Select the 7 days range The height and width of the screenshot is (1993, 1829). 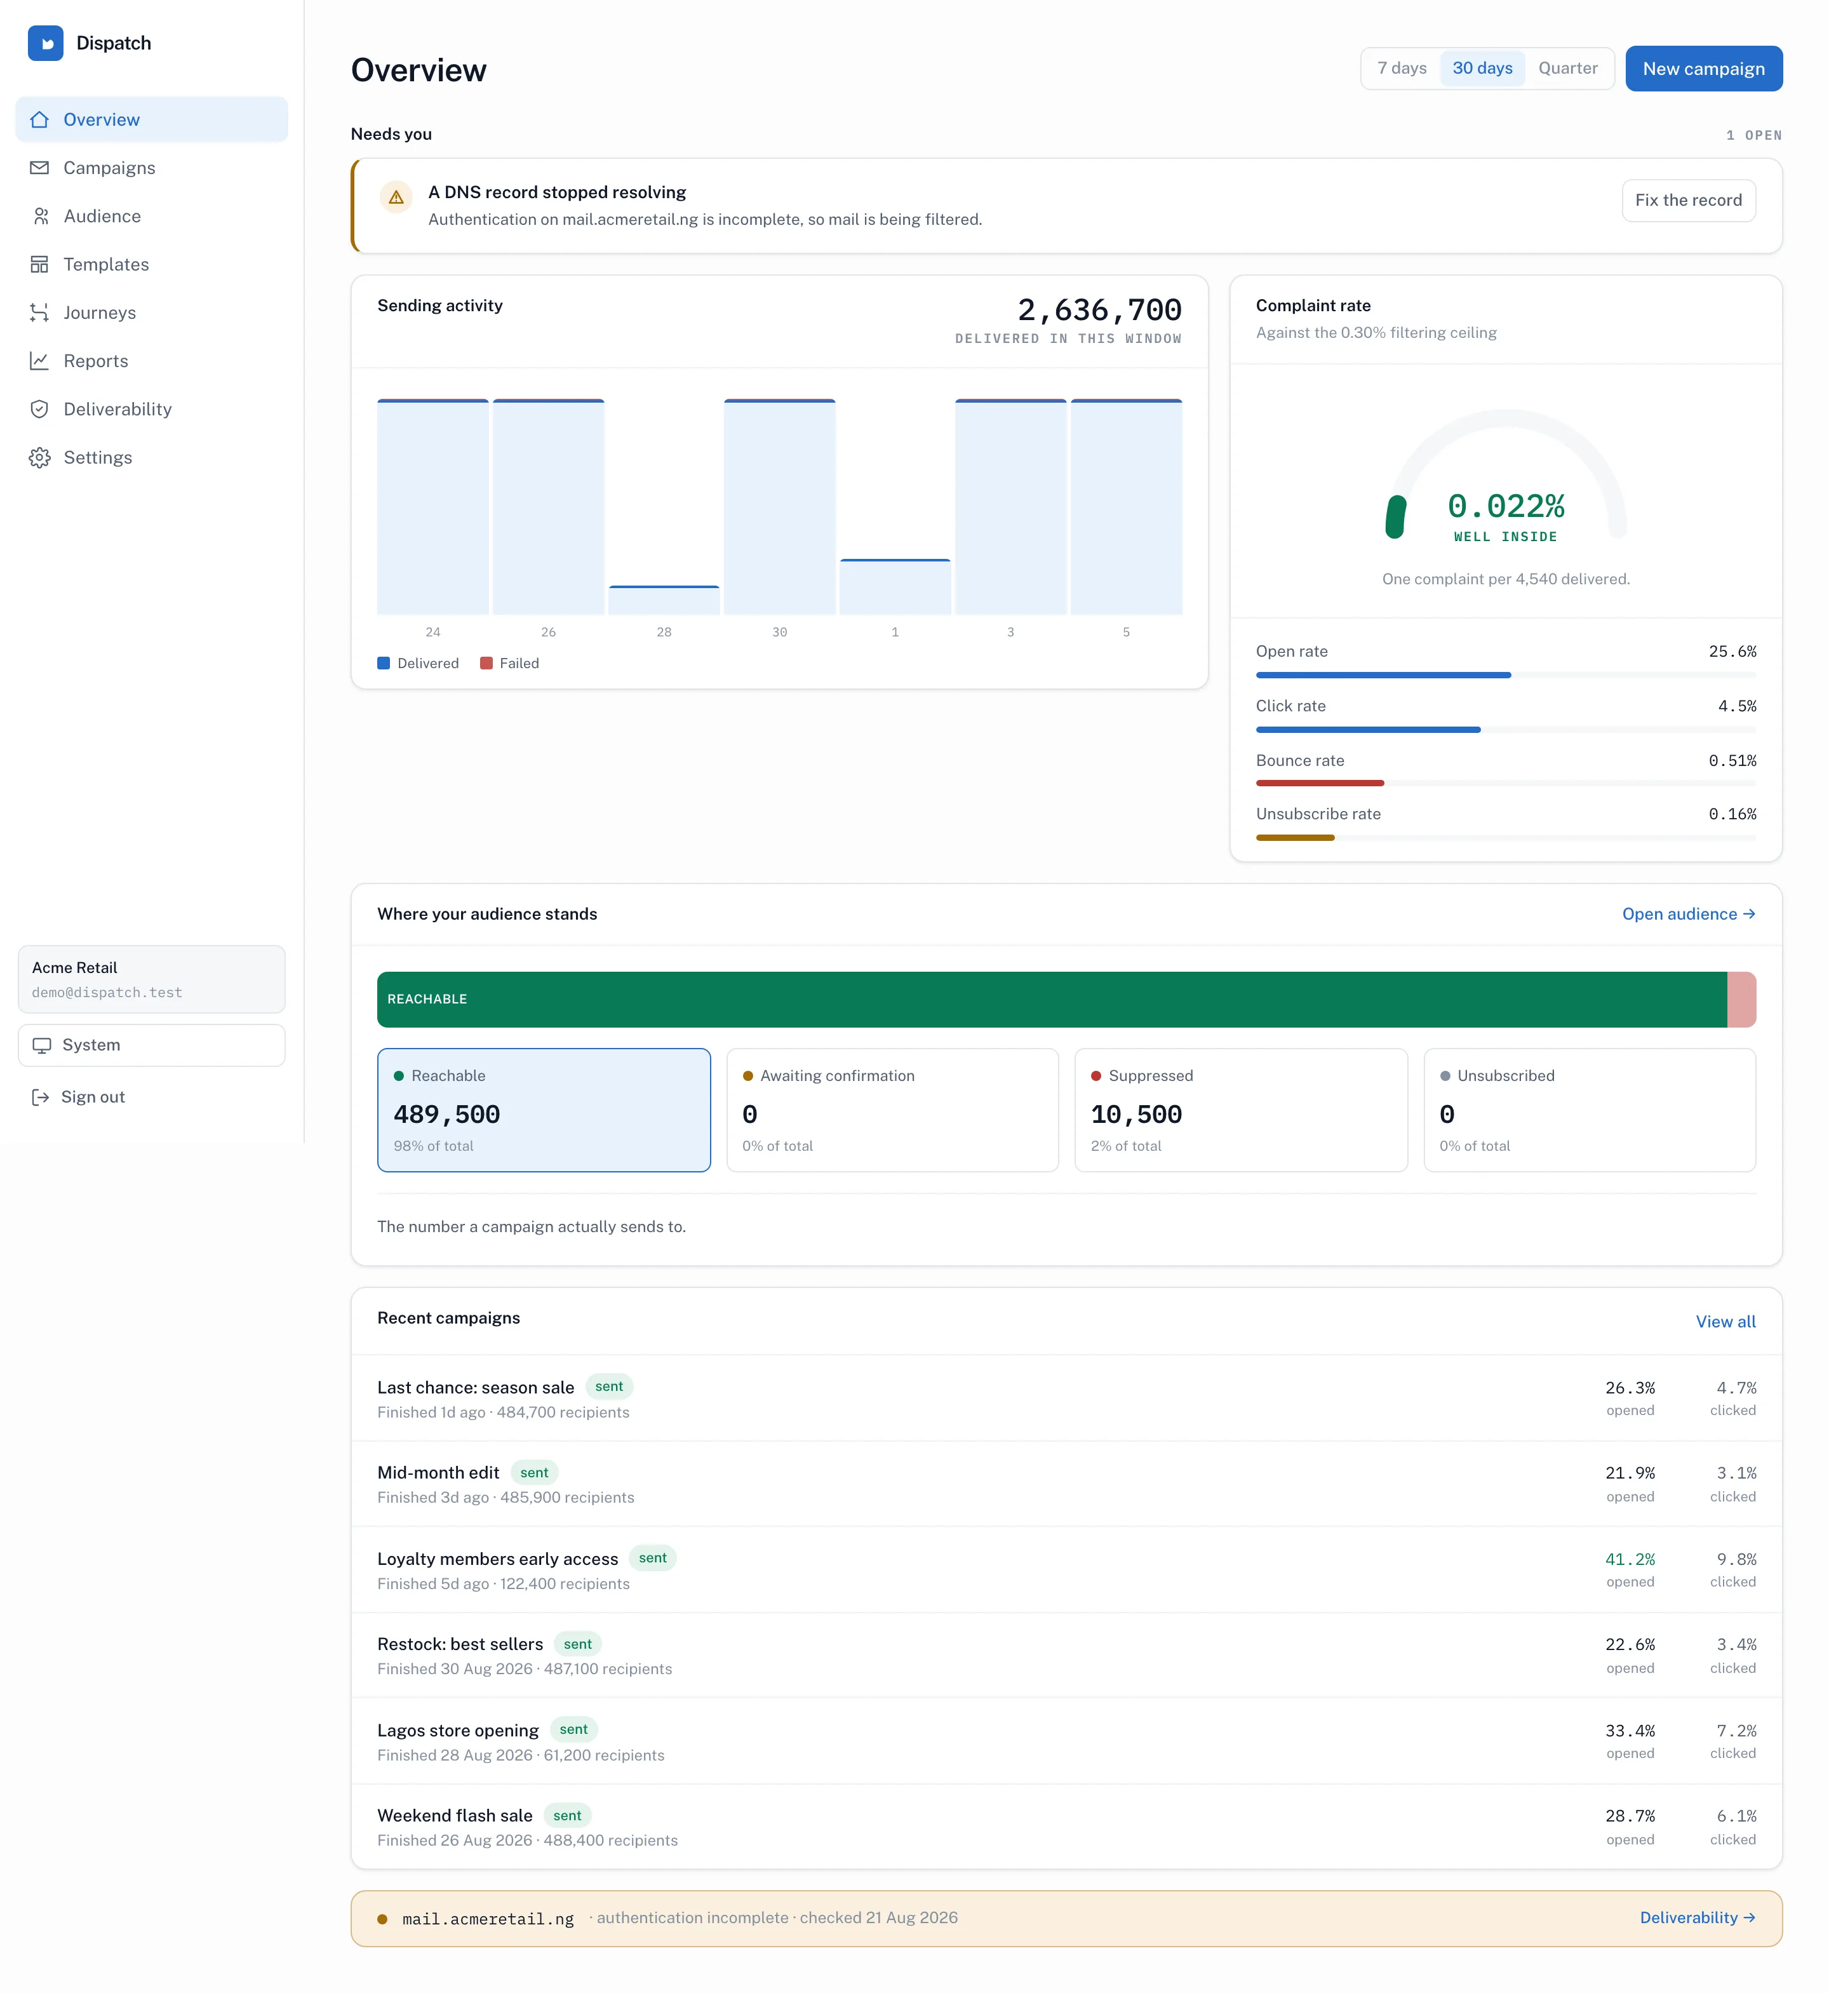[x=1402, y=69]
